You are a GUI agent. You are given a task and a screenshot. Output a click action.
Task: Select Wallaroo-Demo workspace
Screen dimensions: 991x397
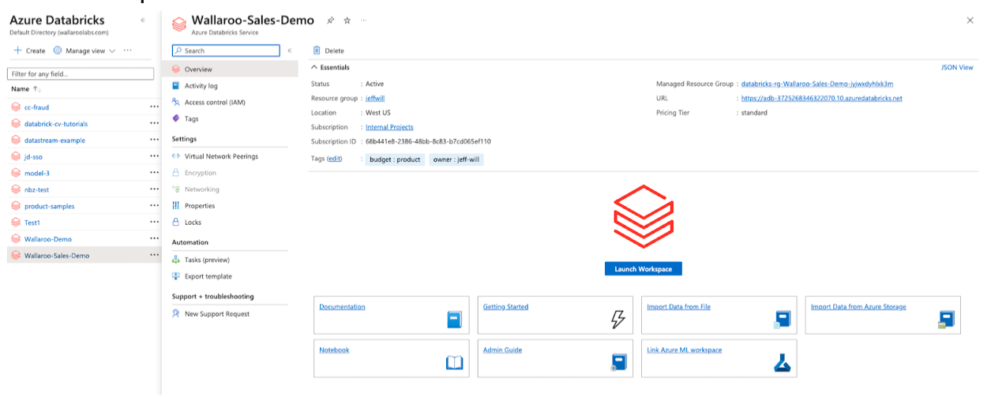(47, 238)
